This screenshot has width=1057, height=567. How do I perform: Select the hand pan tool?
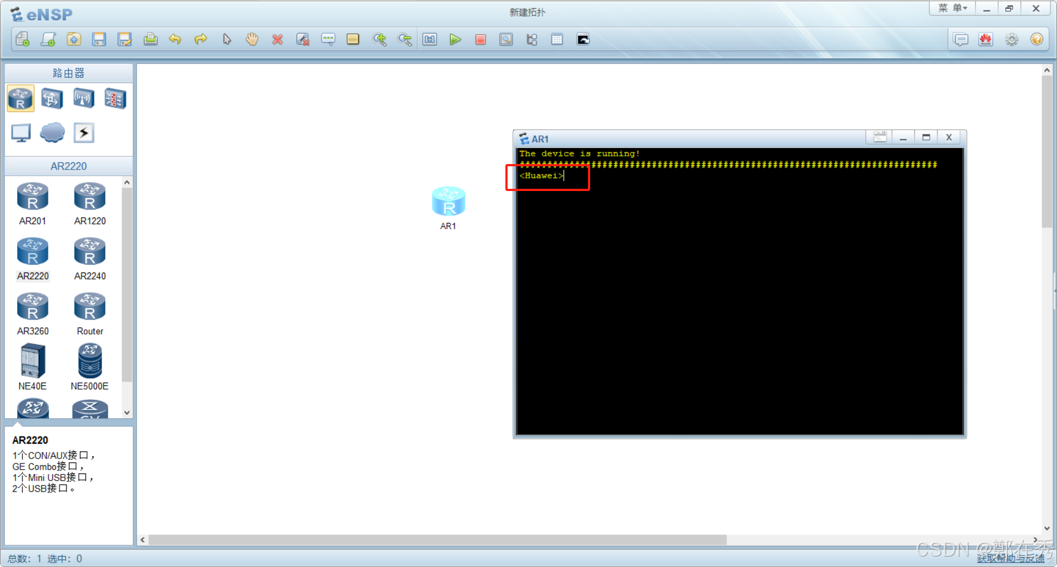click(x=252, y=40)
